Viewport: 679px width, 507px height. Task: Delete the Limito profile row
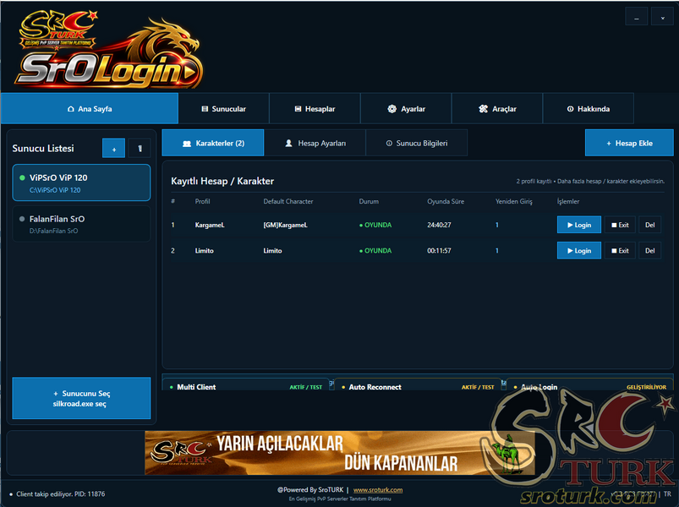click(x=650, y=250)
